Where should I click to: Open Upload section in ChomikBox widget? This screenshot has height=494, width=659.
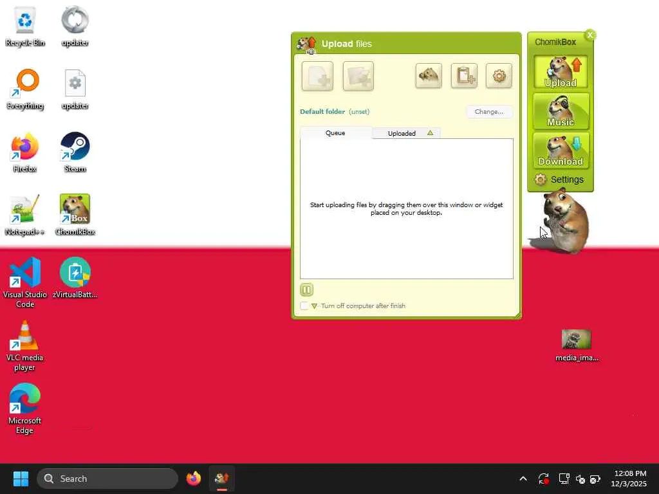561,72
